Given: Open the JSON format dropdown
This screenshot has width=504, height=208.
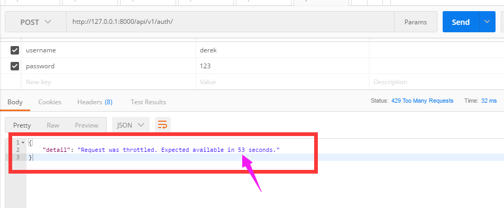Looking at the screenshot, I should click(x=131, y=125).
